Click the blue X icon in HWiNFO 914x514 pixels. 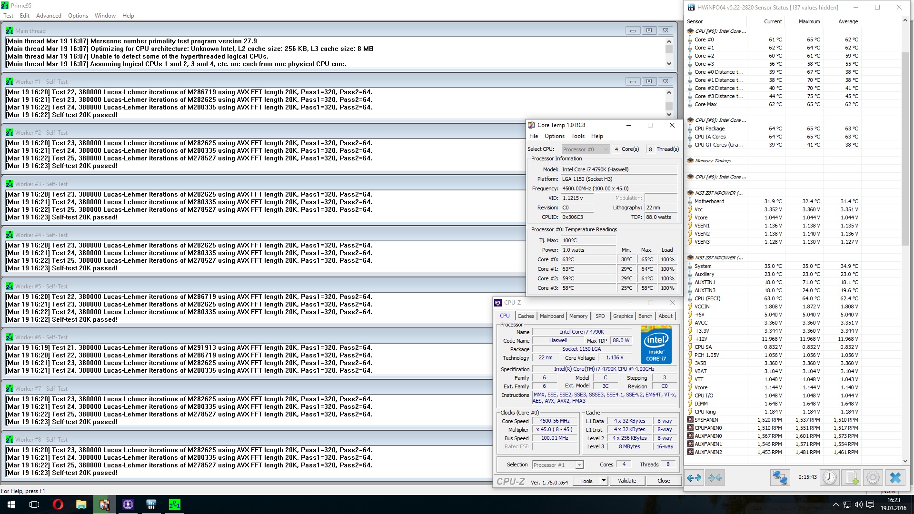[895, 478]
